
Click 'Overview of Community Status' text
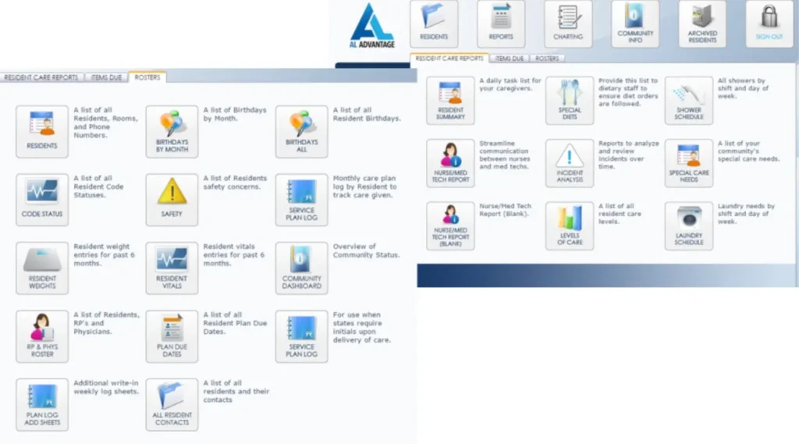coord(367,250)
